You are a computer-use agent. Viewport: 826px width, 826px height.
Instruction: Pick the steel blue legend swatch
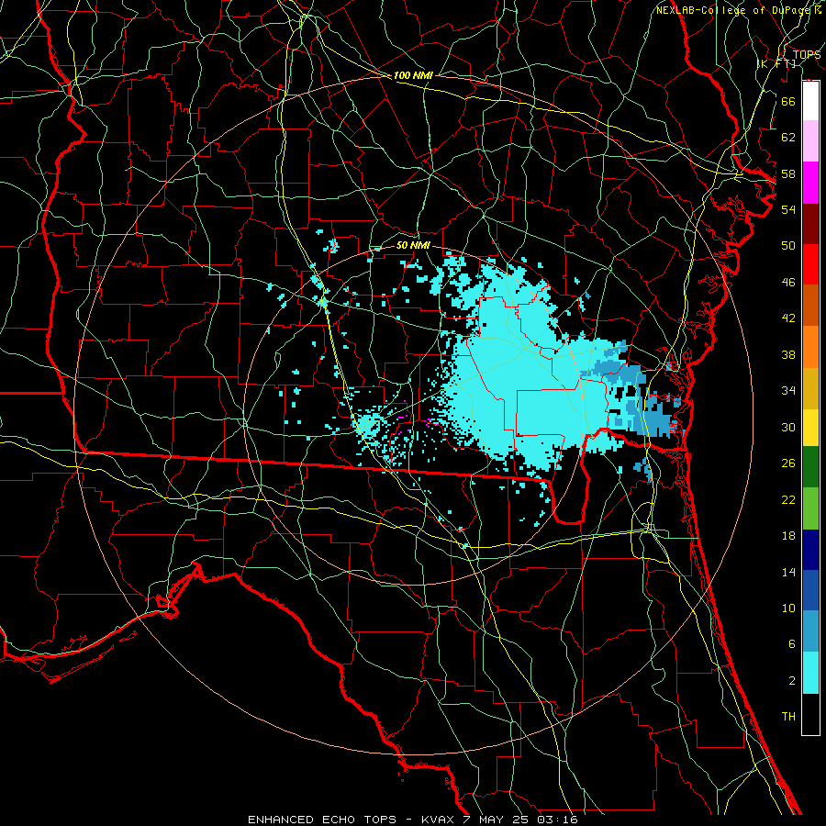pyautogui.click(x=810, y=631)
